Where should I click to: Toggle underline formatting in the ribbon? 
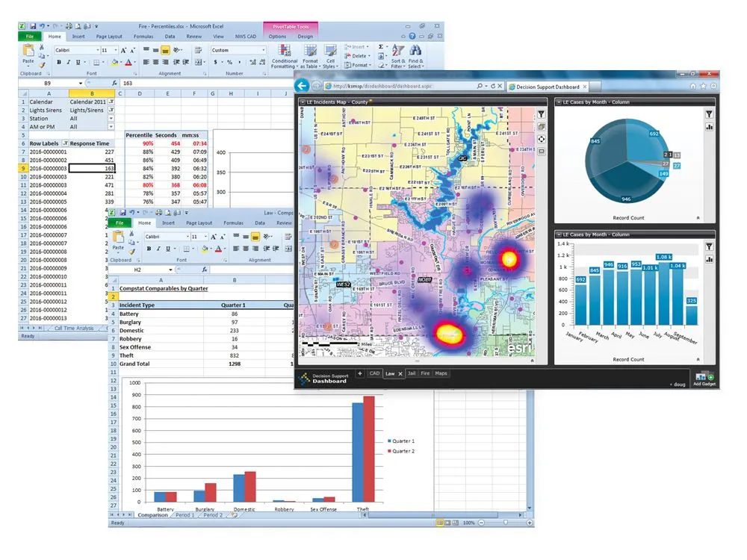(x=77, y=62)
